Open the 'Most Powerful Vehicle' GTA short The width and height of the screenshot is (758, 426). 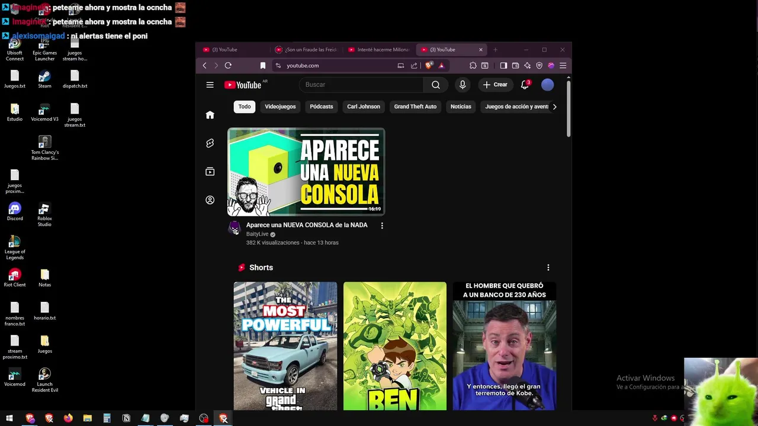285,346
